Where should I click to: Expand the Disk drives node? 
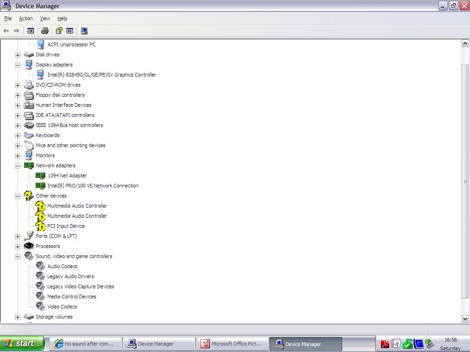pos(18,55)
